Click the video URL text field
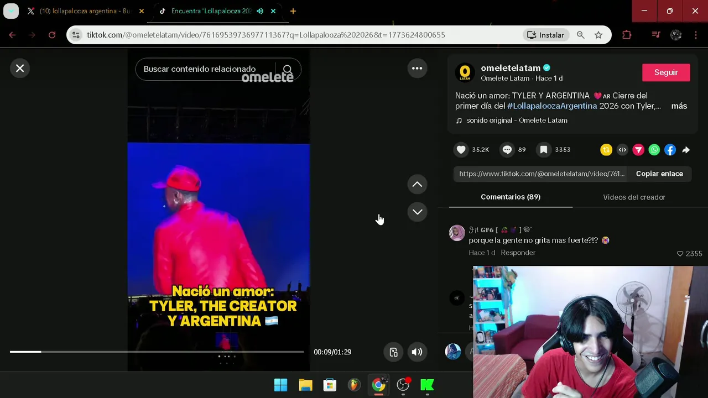 click(x=542, y=174)
